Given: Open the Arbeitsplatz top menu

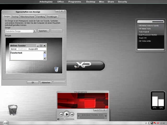Looking at the screenshot, I should click(46, 2).
